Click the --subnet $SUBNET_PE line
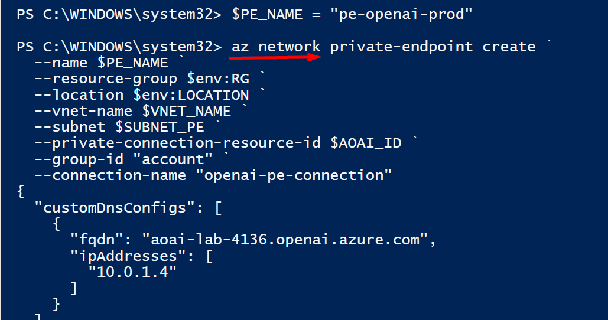 (119, 127)
